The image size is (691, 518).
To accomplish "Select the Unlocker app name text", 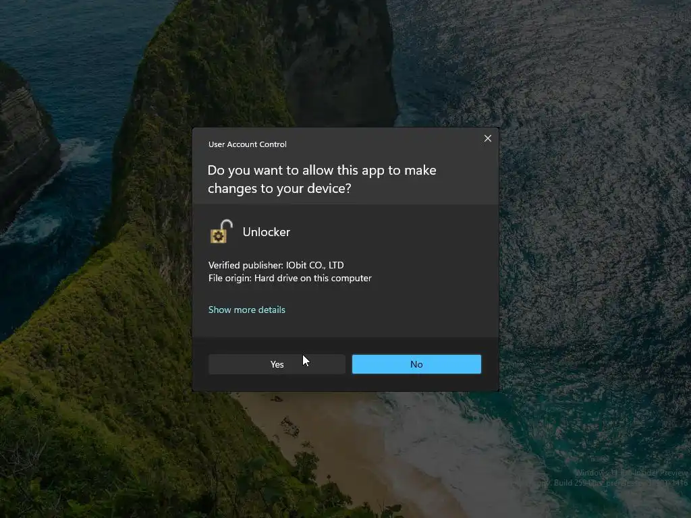I will coord(266,232).
